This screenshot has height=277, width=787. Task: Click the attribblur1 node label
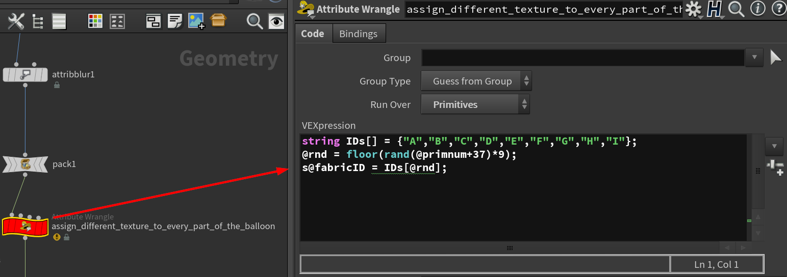tap(73, 74)
